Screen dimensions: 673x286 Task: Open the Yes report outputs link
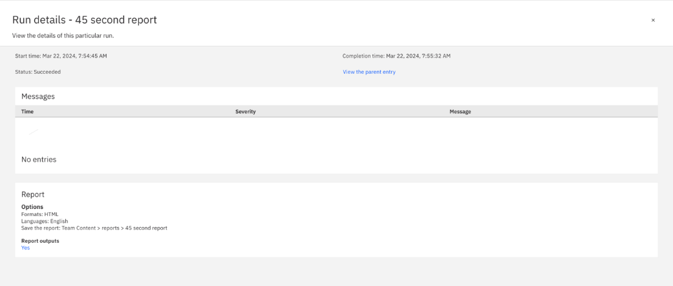(x=25, y=248)
